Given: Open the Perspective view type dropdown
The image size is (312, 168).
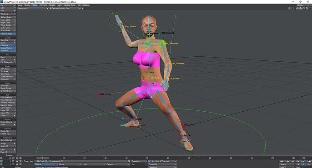Looking at the screenshot, I should click(33, 9).
